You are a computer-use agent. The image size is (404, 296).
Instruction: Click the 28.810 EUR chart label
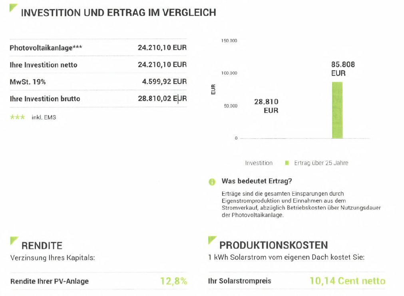(x=266, y=106)
